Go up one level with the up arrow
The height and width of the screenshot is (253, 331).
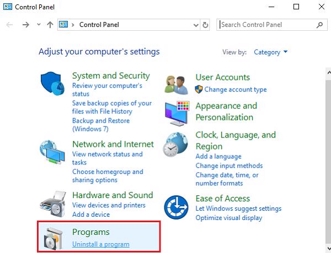pos(50,25)
